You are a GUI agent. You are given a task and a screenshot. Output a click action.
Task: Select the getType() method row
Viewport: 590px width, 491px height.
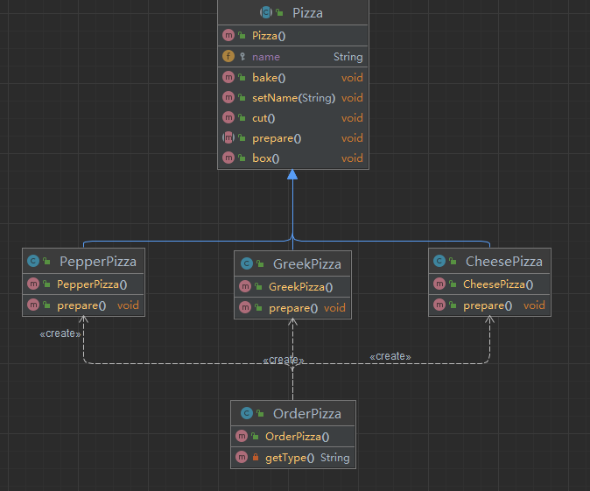(x=293, y=458)
